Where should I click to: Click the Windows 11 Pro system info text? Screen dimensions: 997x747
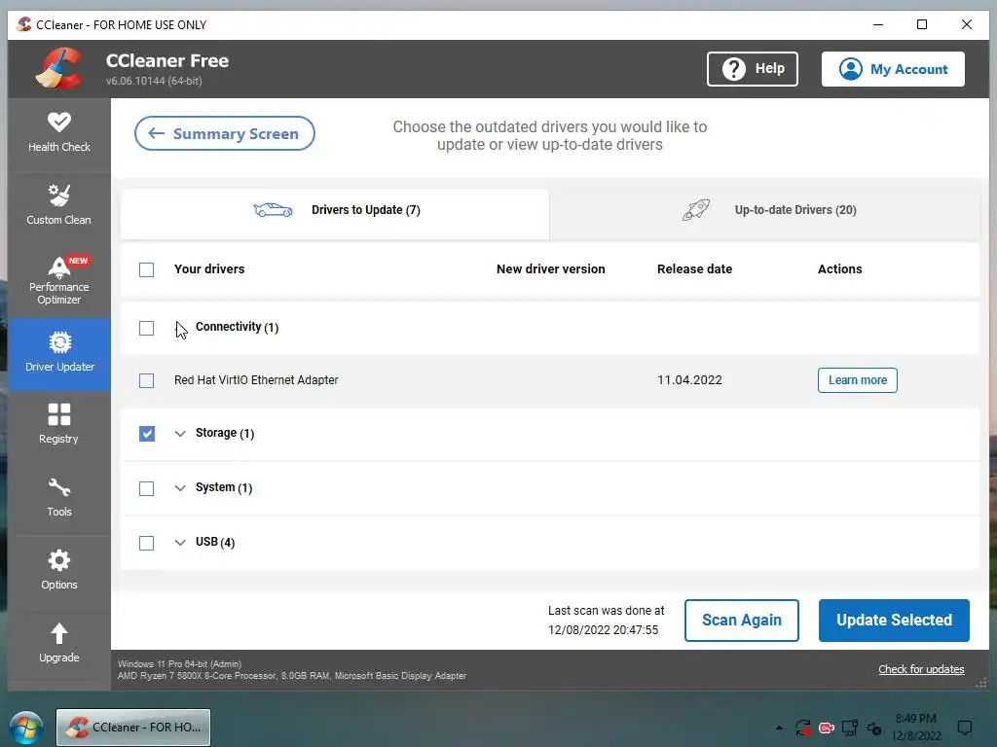pos(179,663)
